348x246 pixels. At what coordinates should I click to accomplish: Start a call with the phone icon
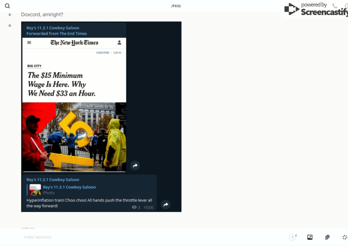click(335, 6)
